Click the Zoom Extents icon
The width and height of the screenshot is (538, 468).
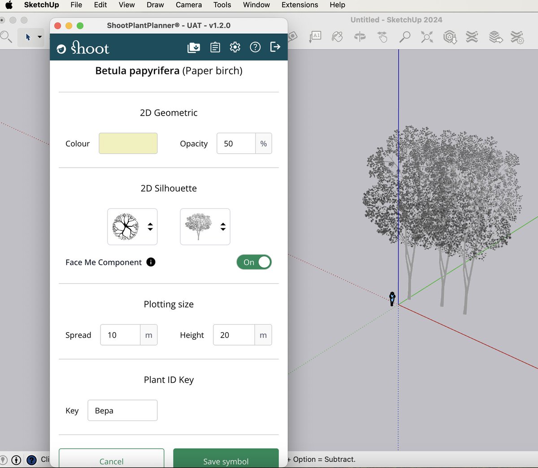(426, 37)
